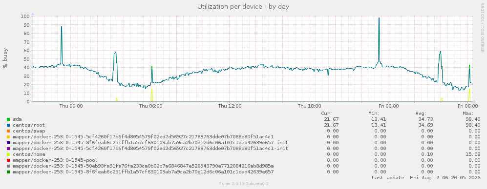The height and width of the screenshot is (189, 487).
Task: Select the purple swatch for 5cf4260f -init device
Action: 8,149
